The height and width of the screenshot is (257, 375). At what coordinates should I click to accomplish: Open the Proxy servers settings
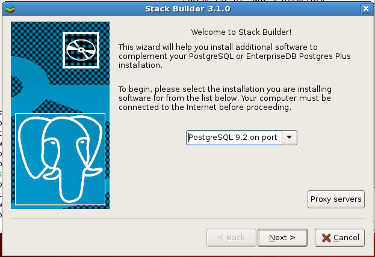tap(336, 199)
